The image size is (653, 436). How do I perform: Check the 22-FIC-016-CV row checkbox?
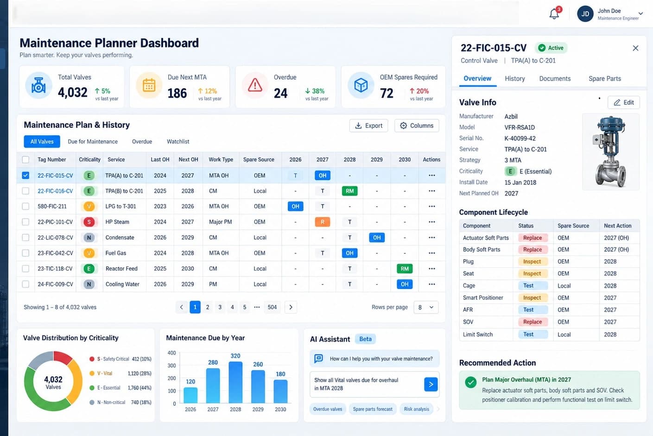click(x=25, y=191)
